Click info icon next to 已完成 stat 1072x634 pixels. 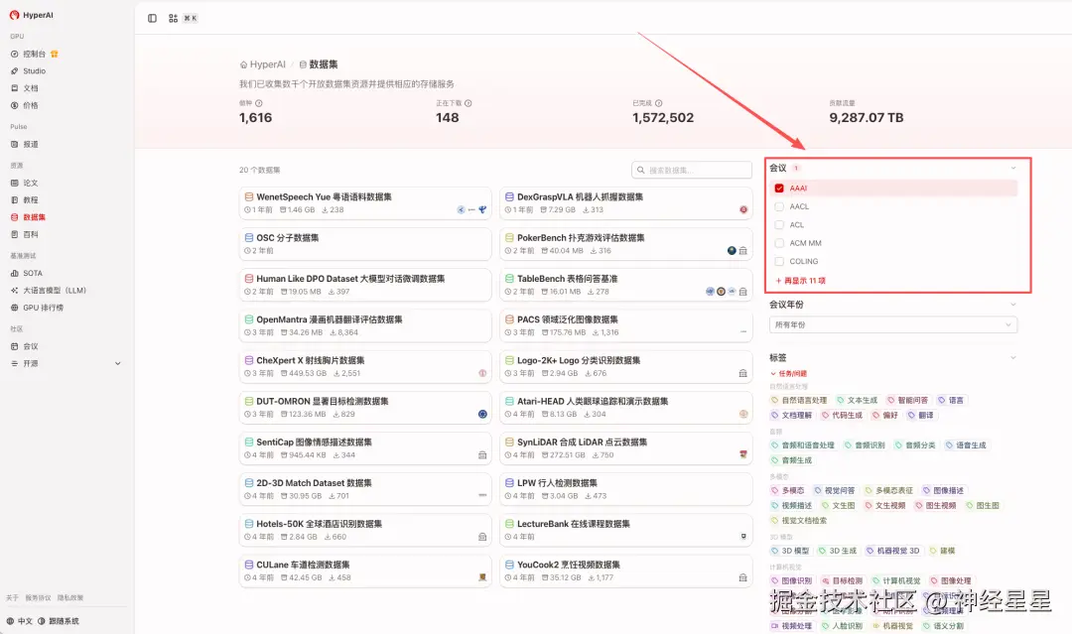[658, 103]
